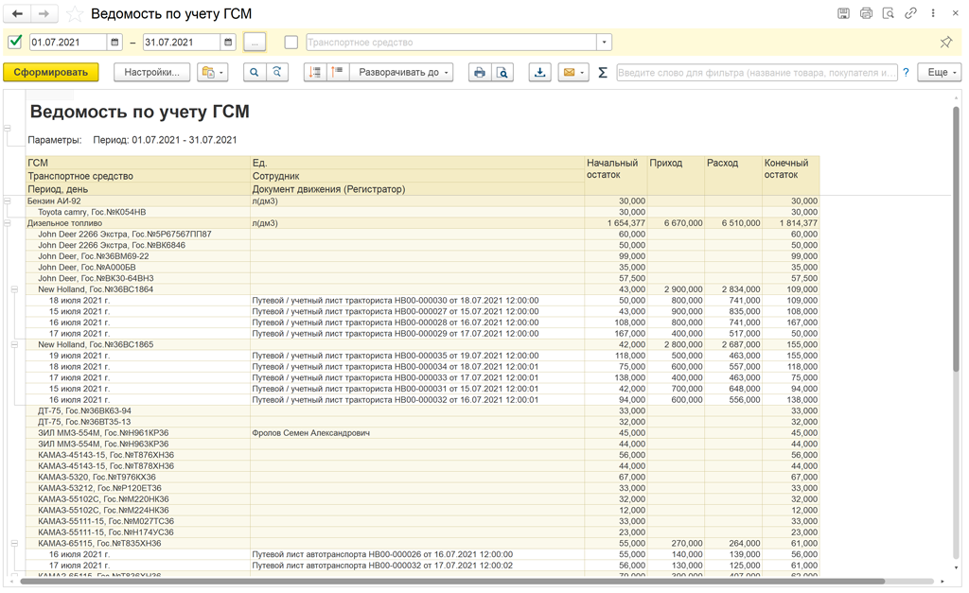Toggle the period filter checkbox
The image size is (969, 593).
15,42
